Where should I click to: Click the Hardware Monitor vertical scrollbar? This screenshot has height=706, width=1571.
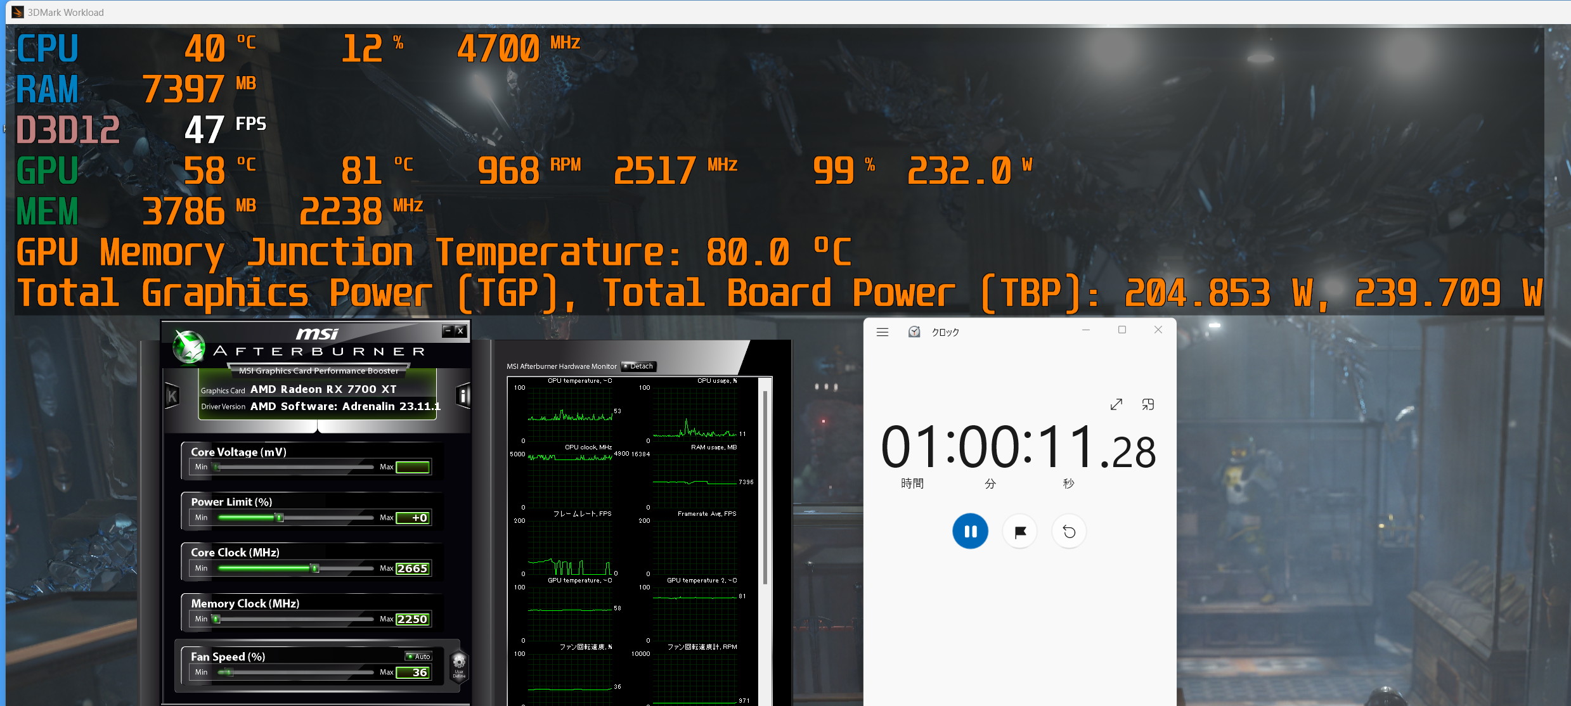coord(765,487)
